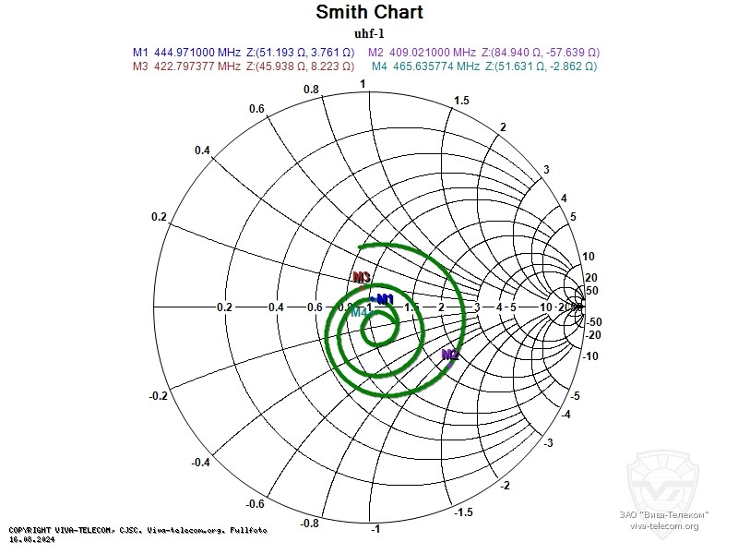Select the M4 marker on the chart

tap(360, 313)
